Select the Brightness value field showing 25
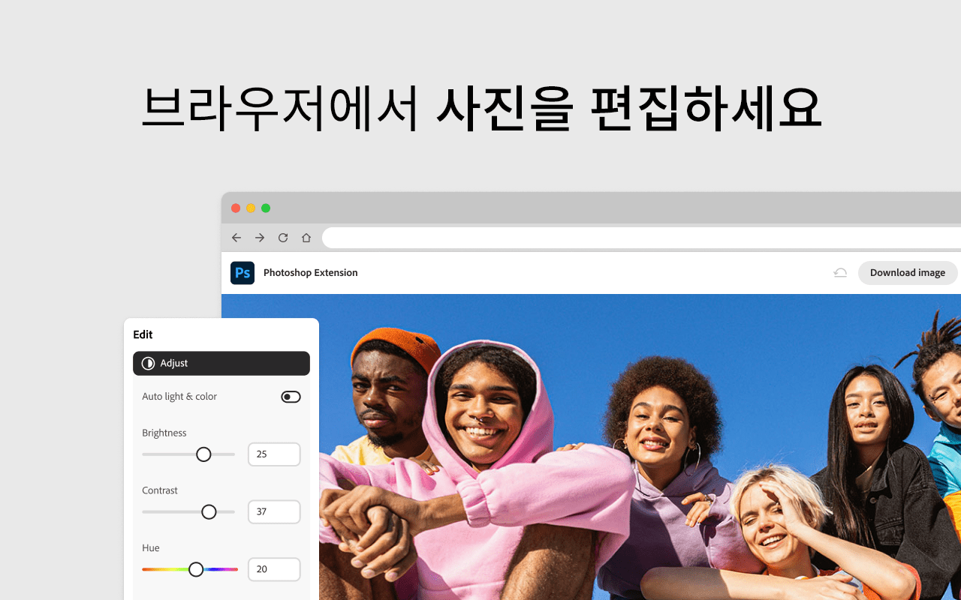This screenshot has width=961, height=600. click(274, 454)
